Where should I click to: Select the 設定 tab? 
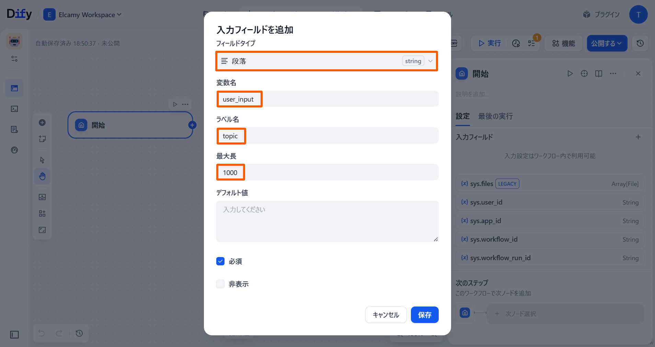click(x=462, y=116)
